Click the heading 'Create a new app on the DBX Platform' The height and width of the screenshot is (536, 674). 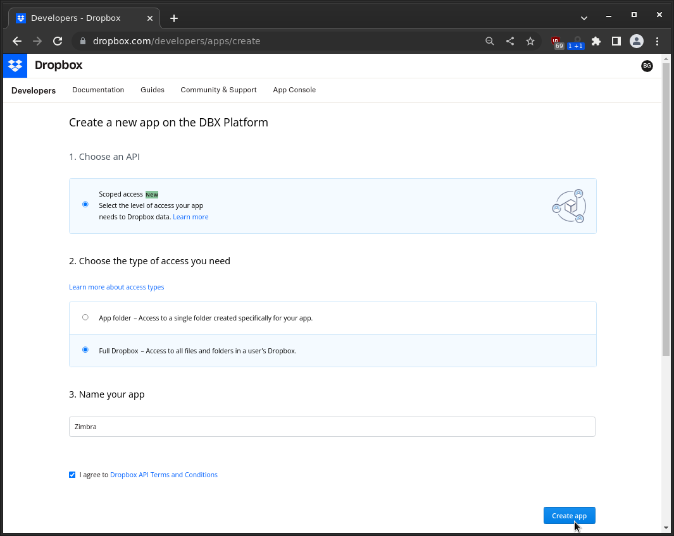pyautogui.click(x=168, y=122)
